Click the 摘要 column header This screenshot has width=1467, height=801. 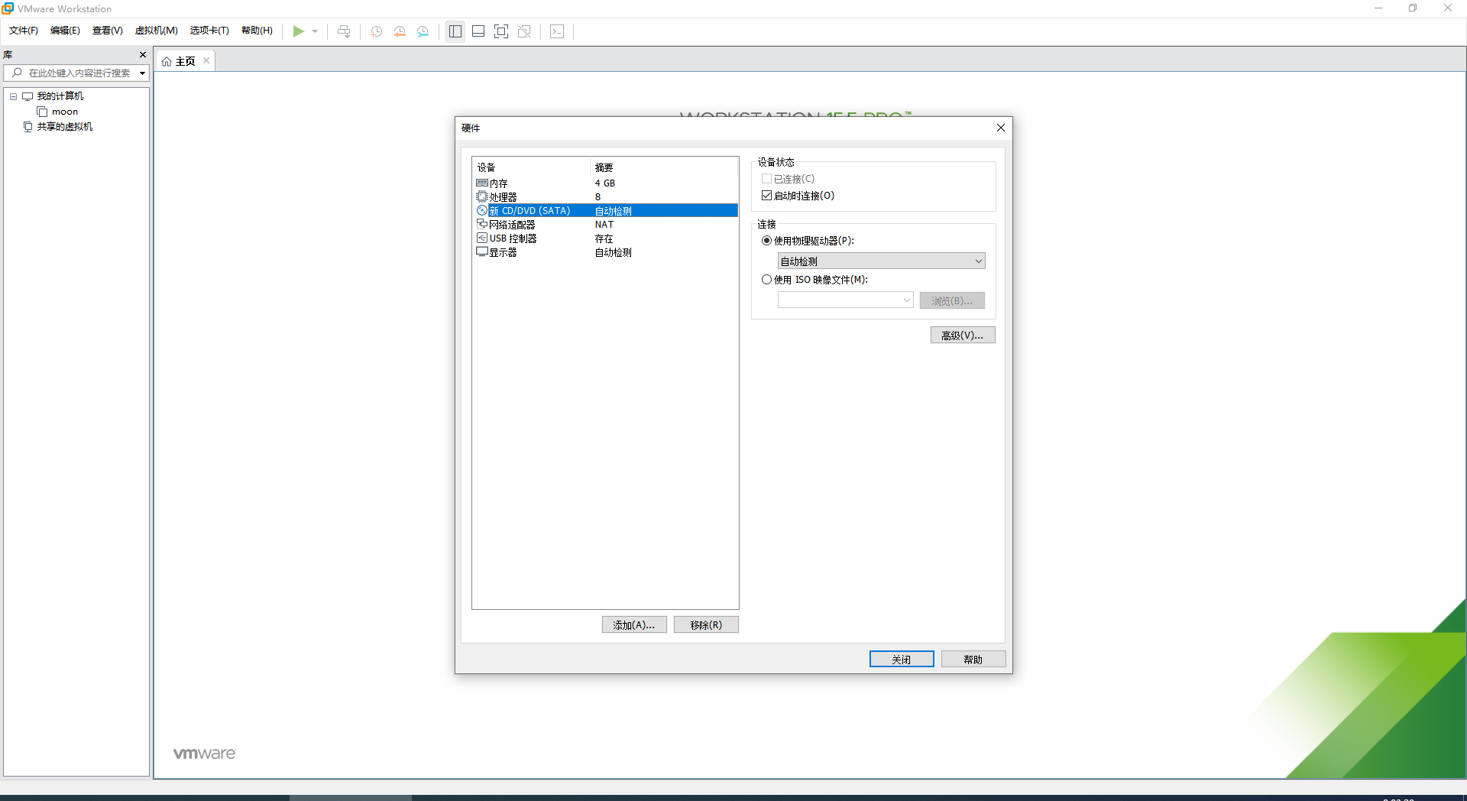[664, 167]
